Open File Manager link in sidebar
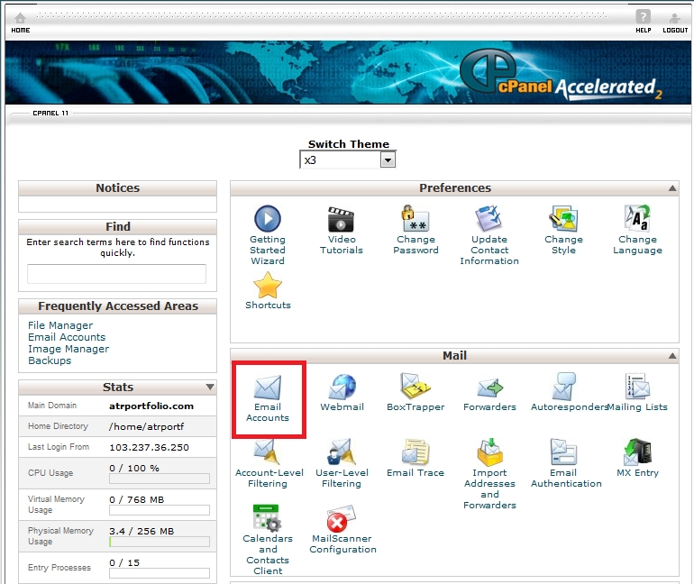 coord(60,325)
